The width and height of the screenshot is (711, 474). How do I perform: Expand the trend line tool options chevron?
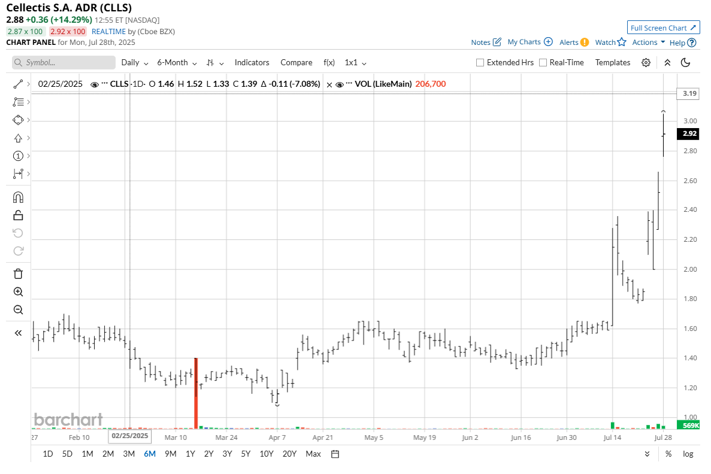coord(29,84)
